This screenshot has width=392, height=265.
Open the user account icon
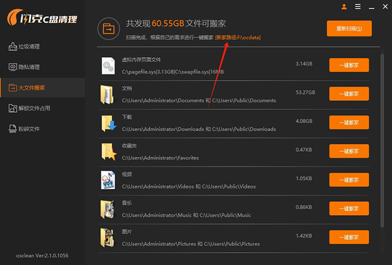click(344, 7)
